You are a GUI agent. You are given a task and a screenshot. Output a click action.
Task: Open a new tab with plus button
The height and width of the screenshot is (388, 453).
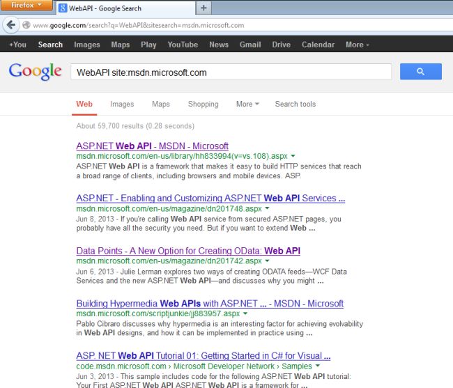[x=204, y=8]
